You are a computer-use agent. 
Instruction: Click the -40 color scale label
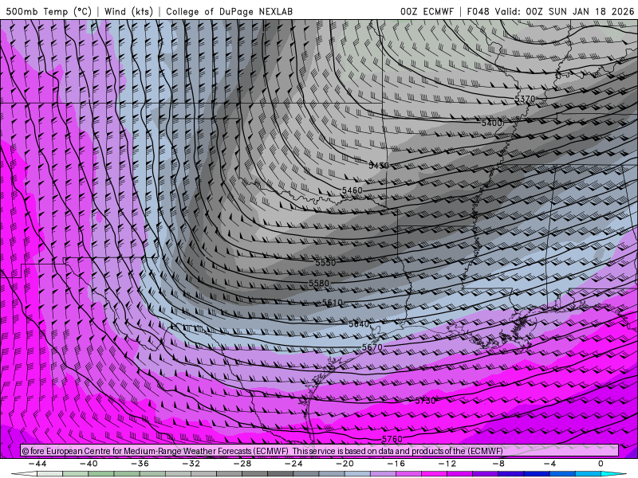pos(89,464)
